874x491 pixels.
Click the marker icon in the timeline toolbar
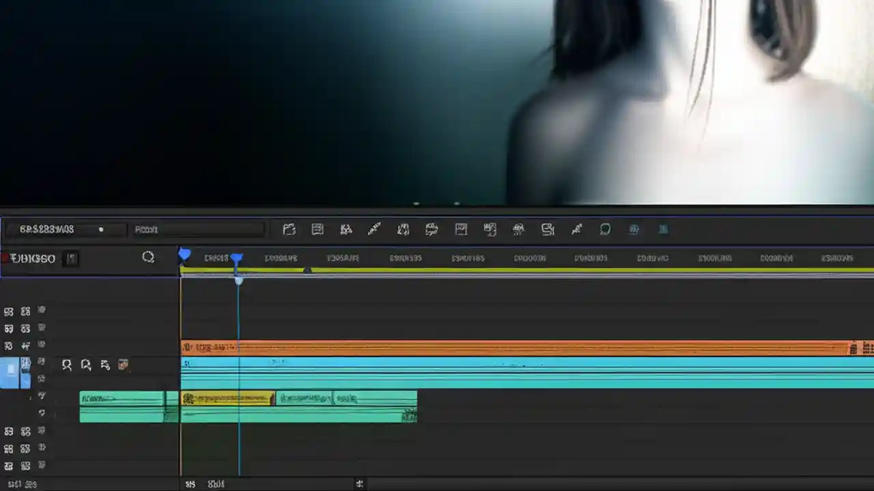(x=461, y=229)
